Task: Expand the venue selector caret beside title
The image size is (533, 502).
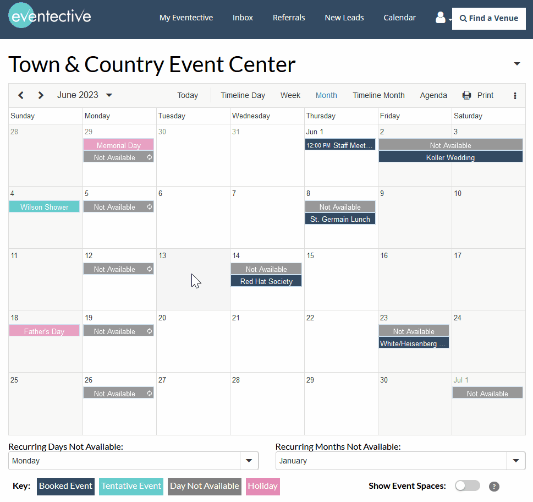Action: (x=516, y=64)
